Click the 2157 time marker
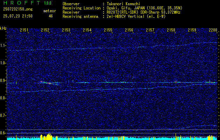The height and width of the screenshot is (140, 220). click(x=150, y=30)
